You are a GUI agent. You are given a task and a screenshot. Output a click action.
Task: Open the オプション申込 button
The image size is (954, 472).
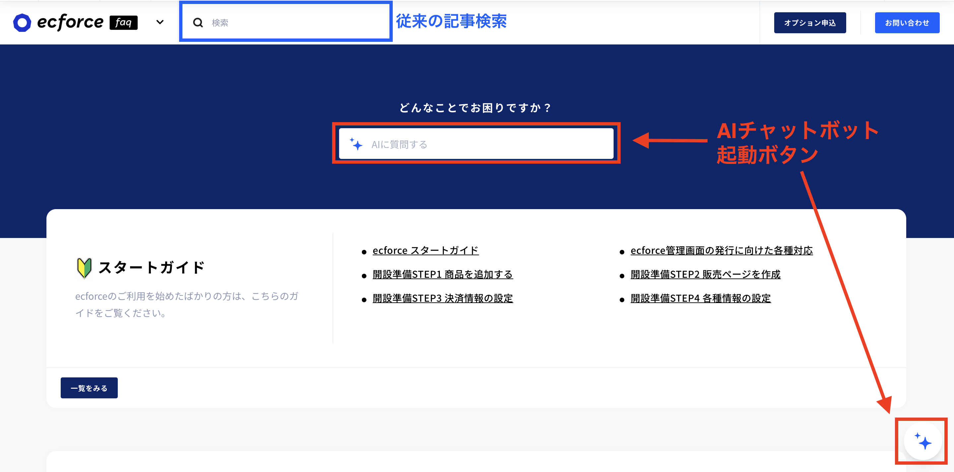tap(810, 23)
